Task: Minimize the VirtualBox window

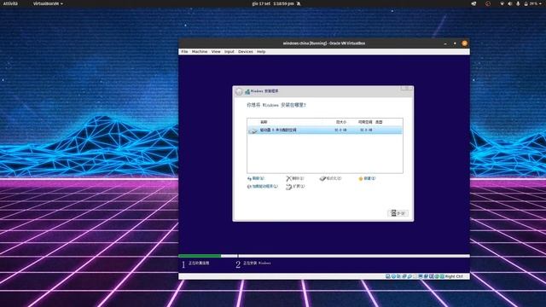Action: point(445,43)
